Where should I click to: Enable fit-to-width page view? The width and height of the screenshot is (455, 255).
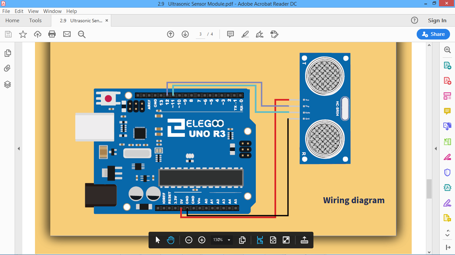coord(260,240)
